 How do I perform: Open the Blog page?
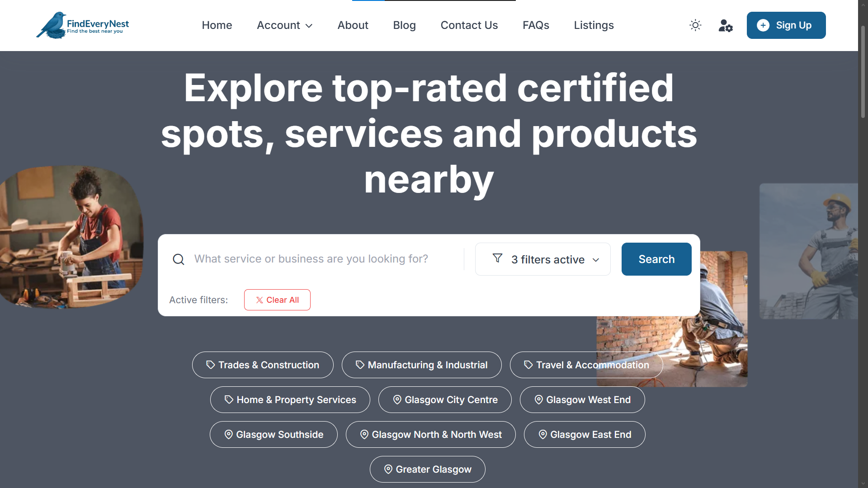tap(404, 25)
